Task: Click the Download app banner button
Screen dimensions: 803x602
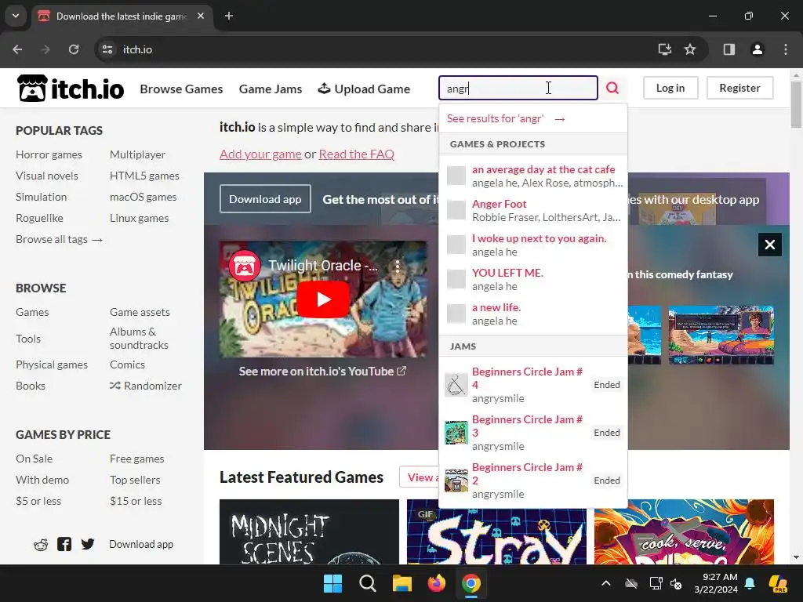Action: 265,199
